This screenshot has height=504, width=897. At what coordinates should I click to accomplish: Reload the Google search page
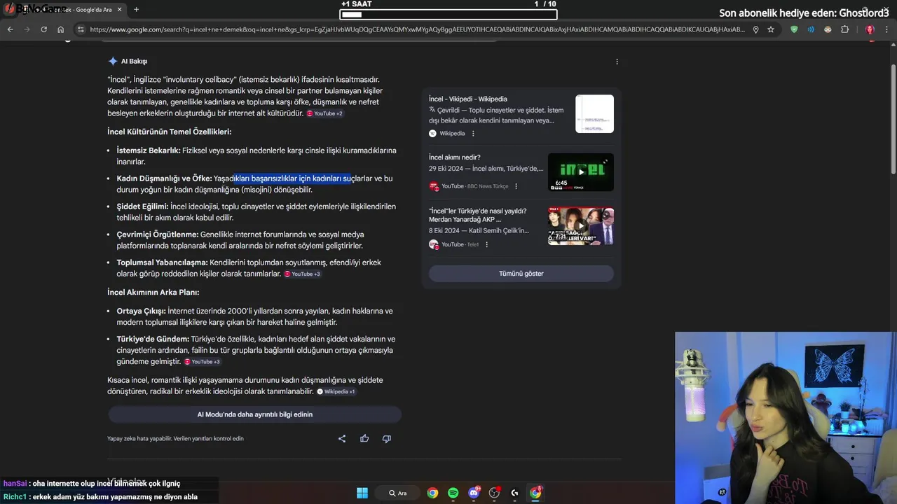coord(43,29)
